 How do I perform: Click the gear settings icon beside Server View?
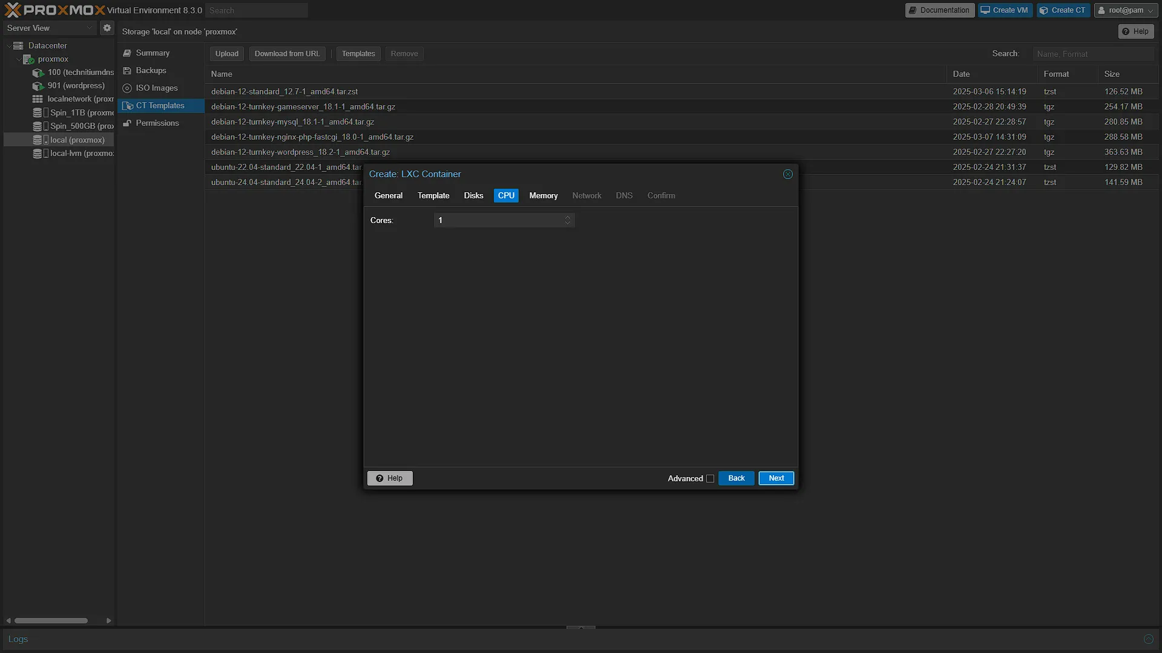[x=107, y=28]
